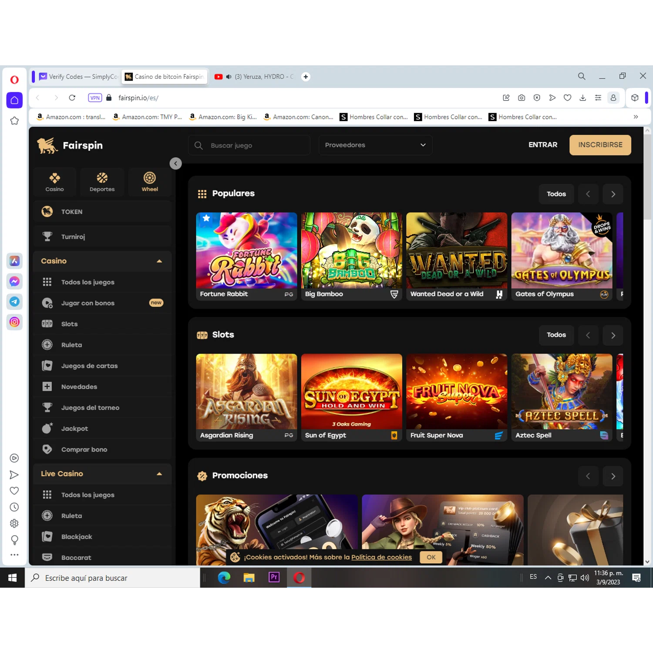Open the Fortune Rabbit game thumbnail
Screen dimensions: 653x653
[246, 256]
